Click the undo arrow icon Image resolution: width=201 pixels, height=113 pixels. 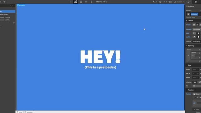pos(154,2)
